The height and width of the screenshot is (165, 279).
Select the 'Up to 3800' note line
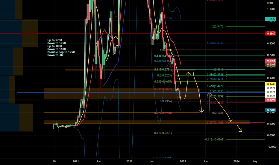[54, 46]
